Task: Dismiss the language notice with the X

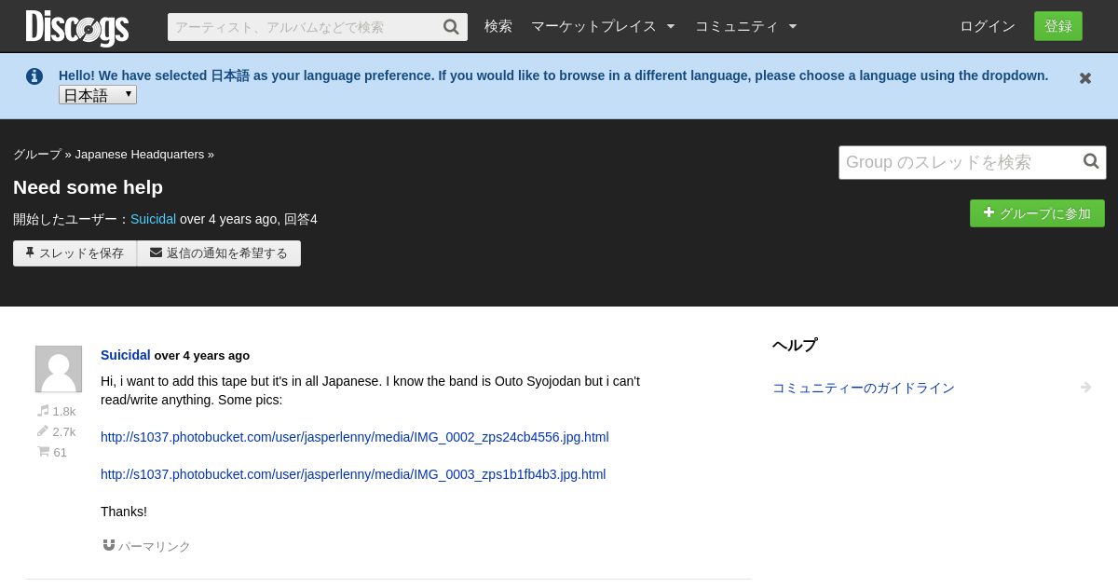Action: 1085,78
